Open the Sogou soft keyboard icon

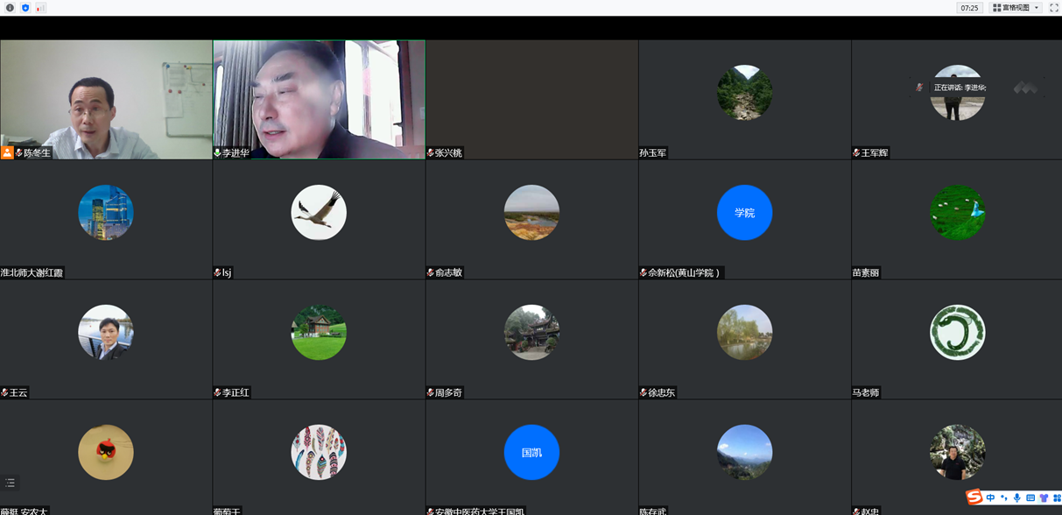click(1030, 497)
